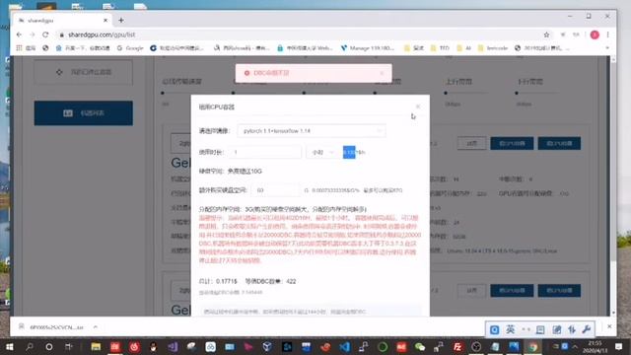Image resolution: width=631 pixels, height=355 pixels.
Task: Click the middle blue button on first card
Action: [x=512, y=143]
